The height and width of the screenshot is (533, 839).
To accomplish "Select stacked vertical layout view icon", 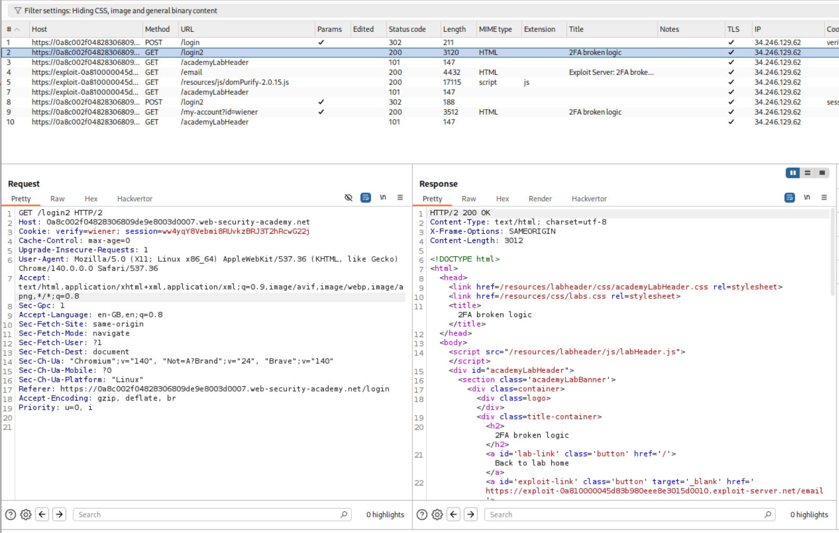I will click(807, 173).
